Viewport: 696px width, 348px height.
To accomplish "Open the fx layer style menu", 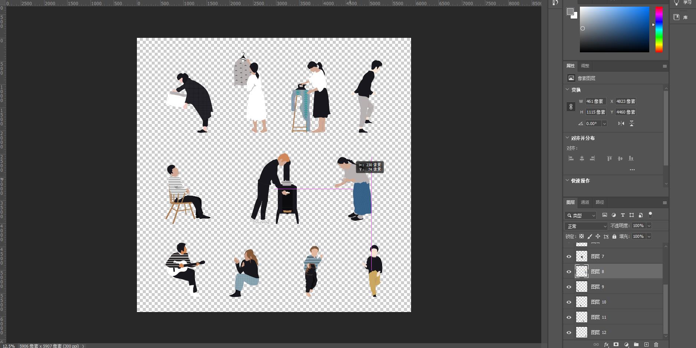I will [606, 345].
